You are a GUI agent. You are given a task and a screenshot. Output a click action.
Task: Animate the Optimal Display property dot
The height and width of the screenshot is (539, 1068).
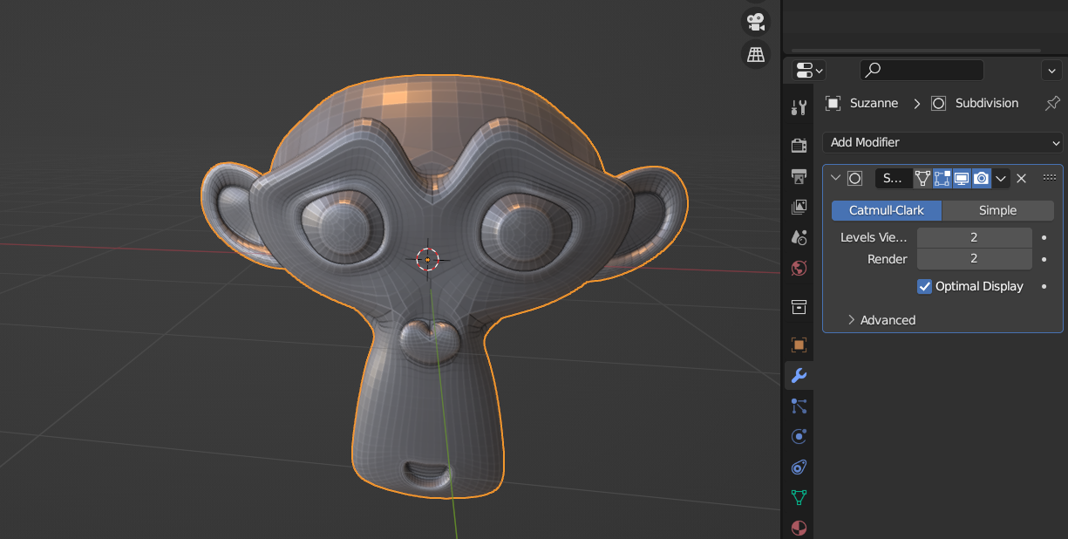[x=1044, y=286]
